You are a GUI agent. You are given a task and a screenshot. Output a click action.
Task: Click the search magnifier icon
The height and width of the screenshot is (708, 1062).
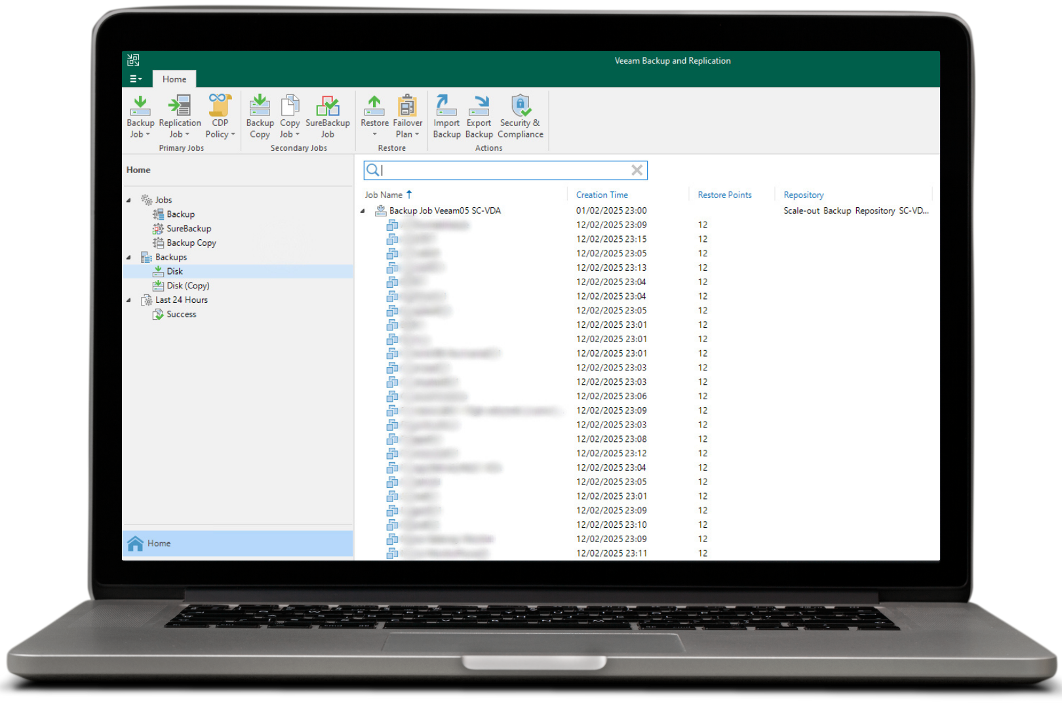click(372, 170)
